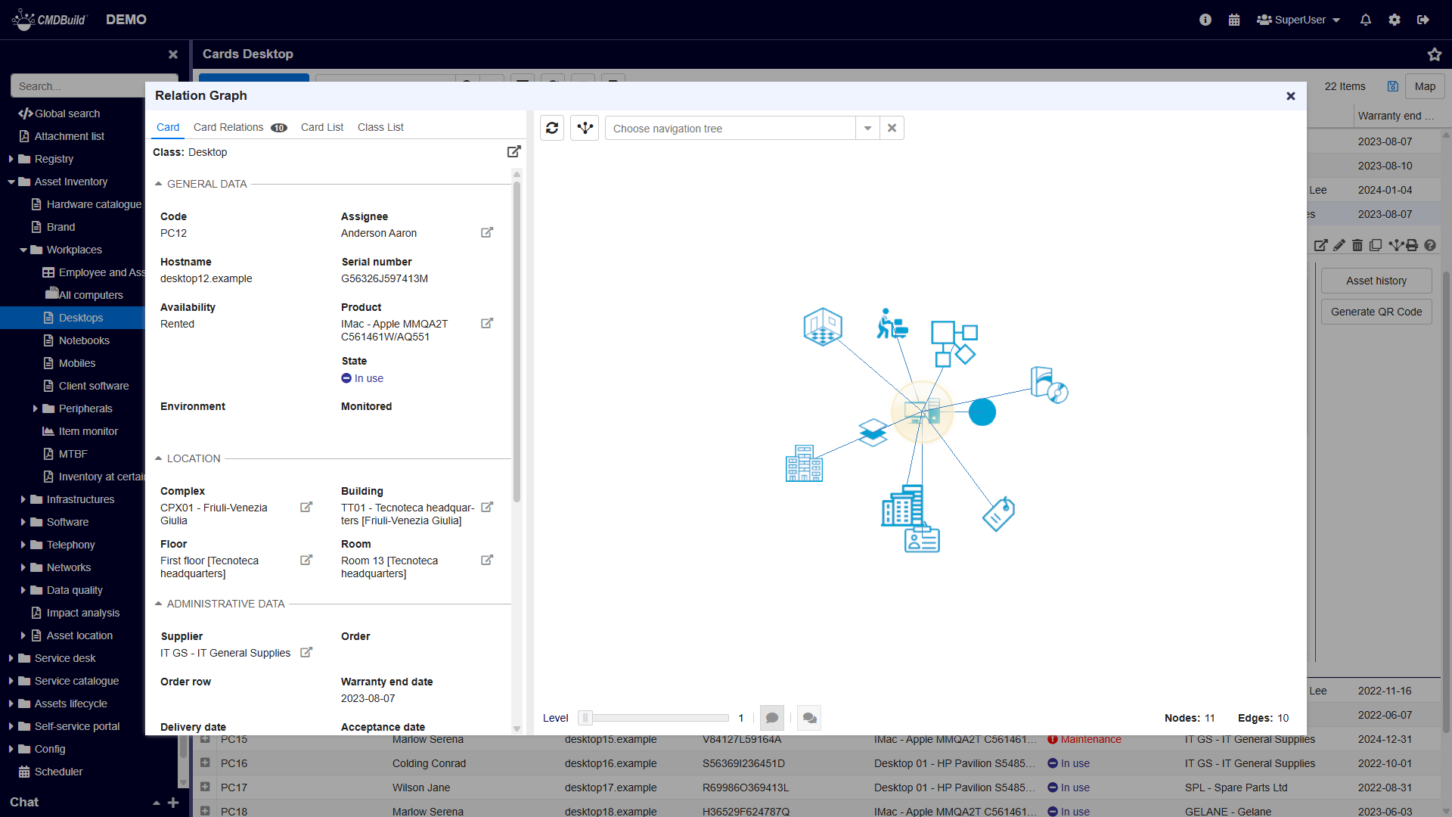Click the tag node in relation graph
The height and width of the screenshot is (817, 1452).
(x=998, y=514)
